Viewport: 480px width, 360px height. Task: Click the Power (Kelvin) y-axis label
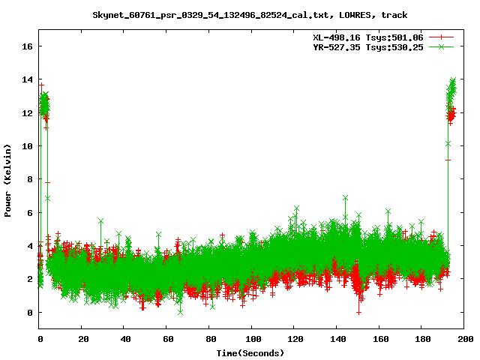[7, 180]
